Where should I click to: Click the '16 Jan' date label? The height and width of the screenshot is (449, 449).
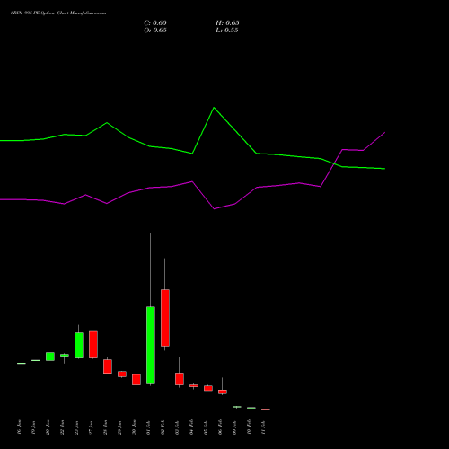[x=20, y=427]
